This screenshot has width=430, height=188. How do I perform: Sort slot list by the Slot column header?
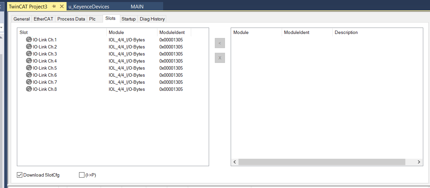(62, 32)
